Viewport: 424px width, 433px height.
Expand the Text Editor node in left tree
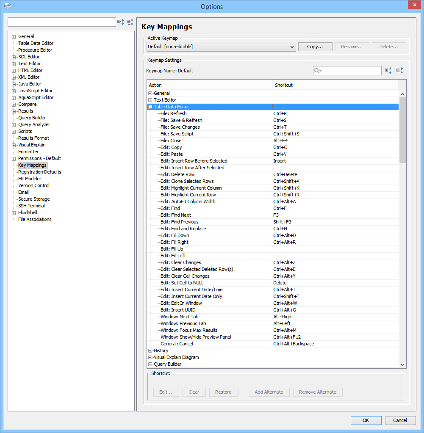point(14,64)
